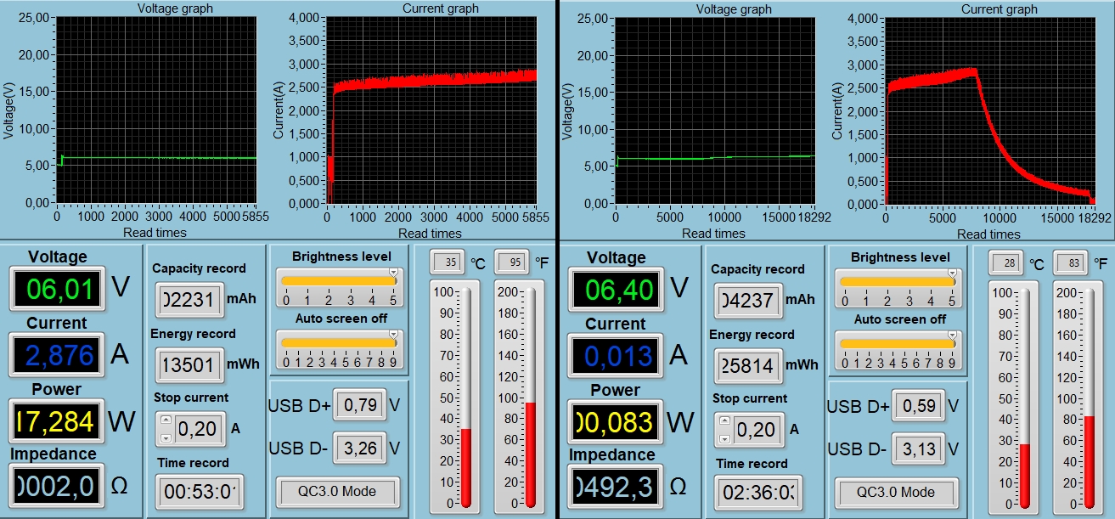Click the Auto screen off slider handle, left panel
The image size is (1115, 519).
click(393, 336)
